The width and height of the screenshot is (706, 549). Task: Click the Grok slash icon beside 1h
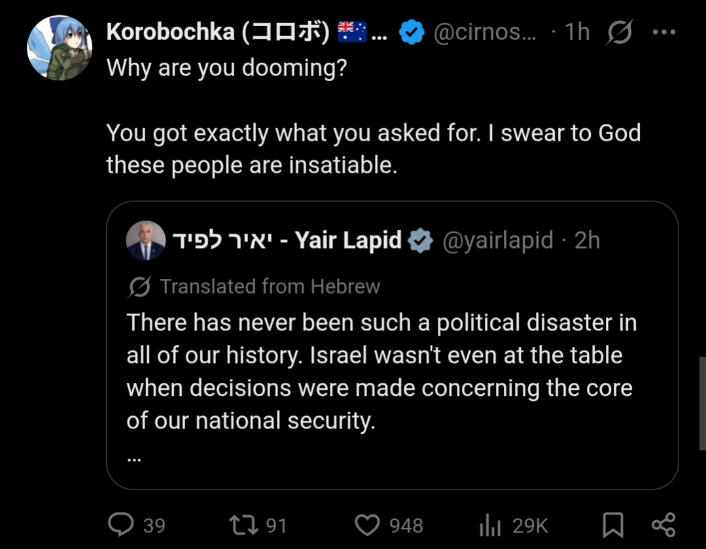click(619, 32)
